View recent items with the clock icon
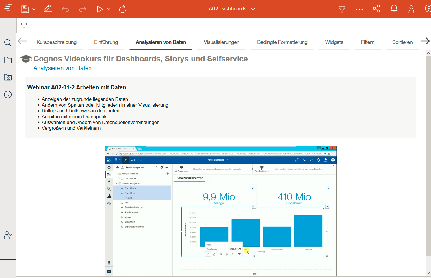Image resolution: width=431 pixels, height=278 pixels. [x=8, y=95]
